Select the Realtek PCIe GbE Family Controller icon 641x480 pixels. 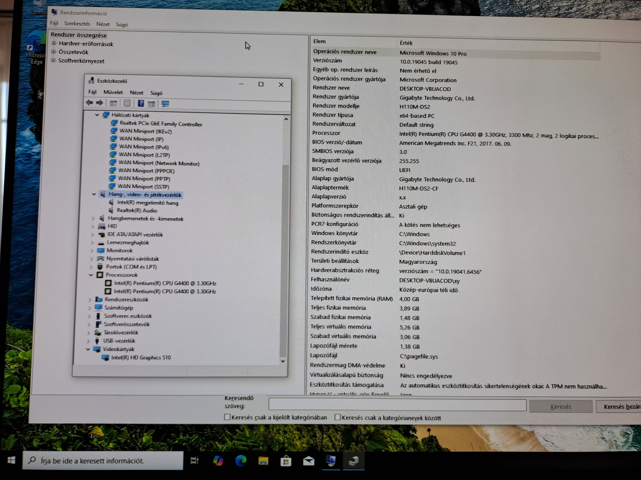114,123
